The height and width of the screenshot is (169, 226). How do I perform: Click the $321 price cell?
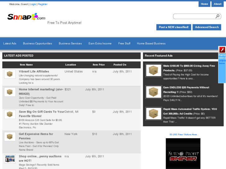point(67,90)
